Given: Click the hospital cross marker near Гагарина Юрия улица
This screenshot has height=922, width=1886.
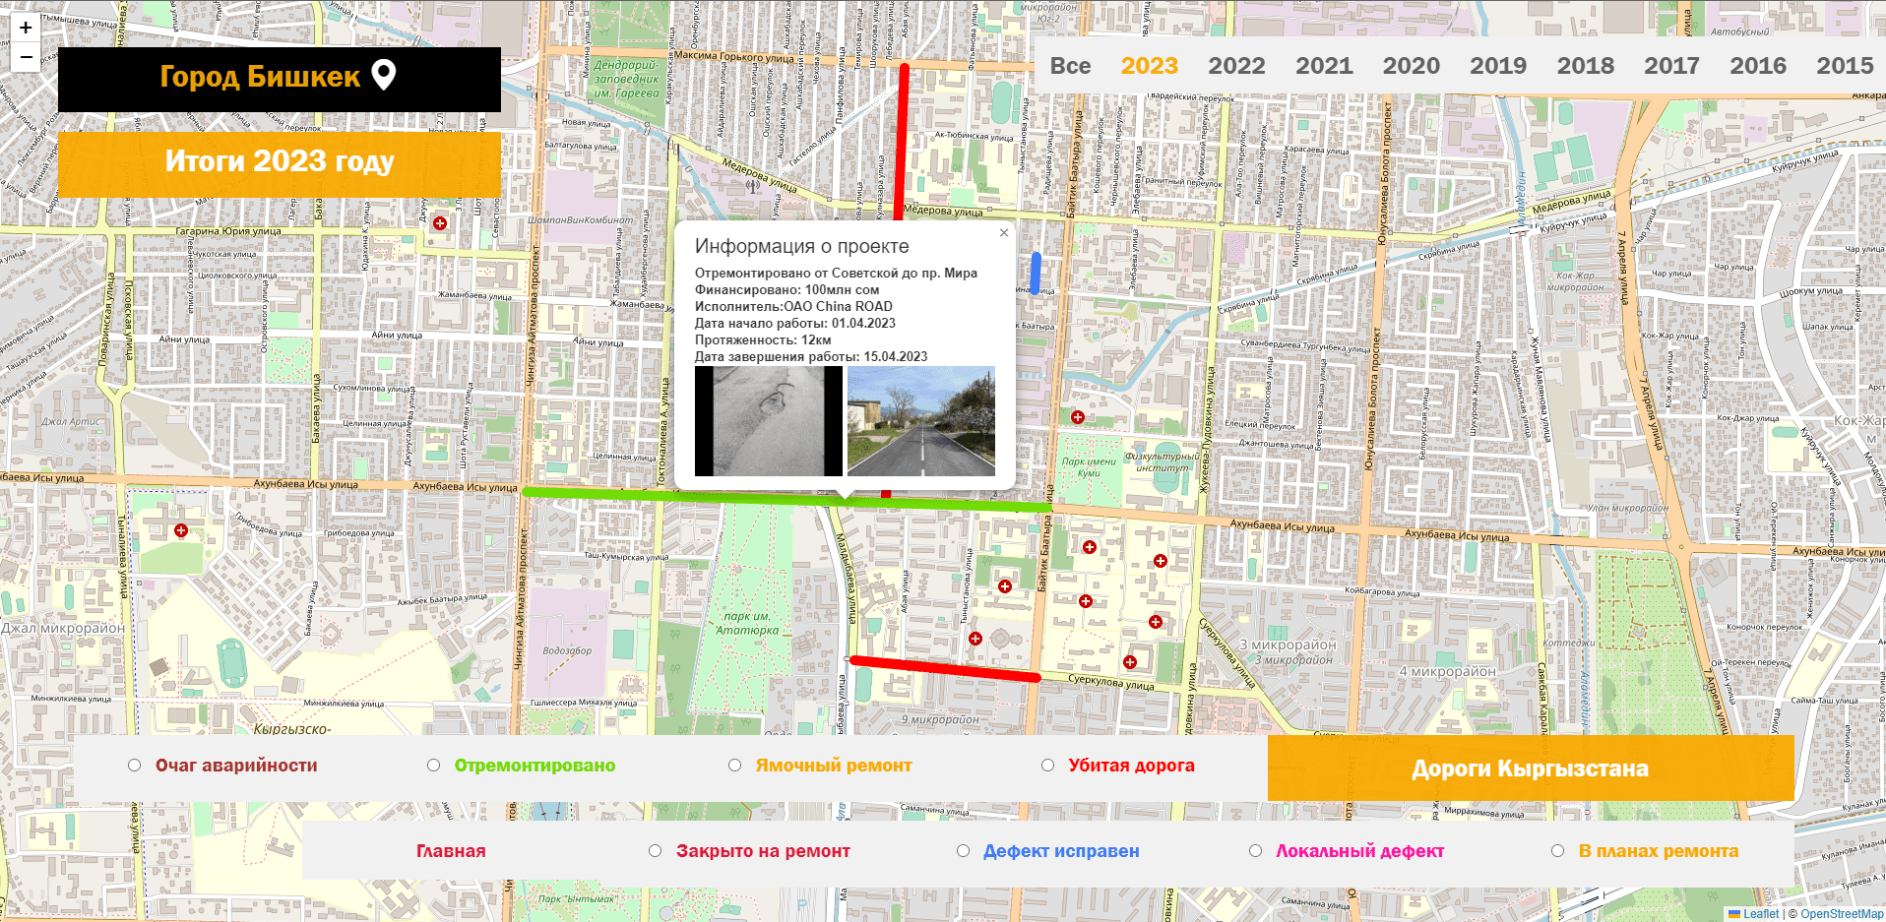Looking at the screenshot, I should click(x=438, y=224).
